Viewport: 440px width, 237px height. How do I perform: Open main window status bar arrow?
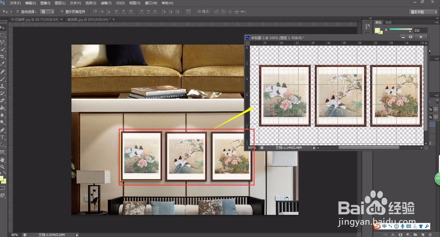77,235
